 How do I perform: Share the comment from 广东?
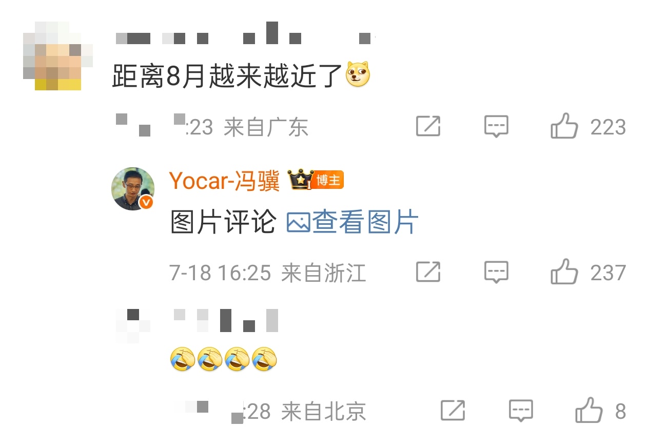[428, 126]
